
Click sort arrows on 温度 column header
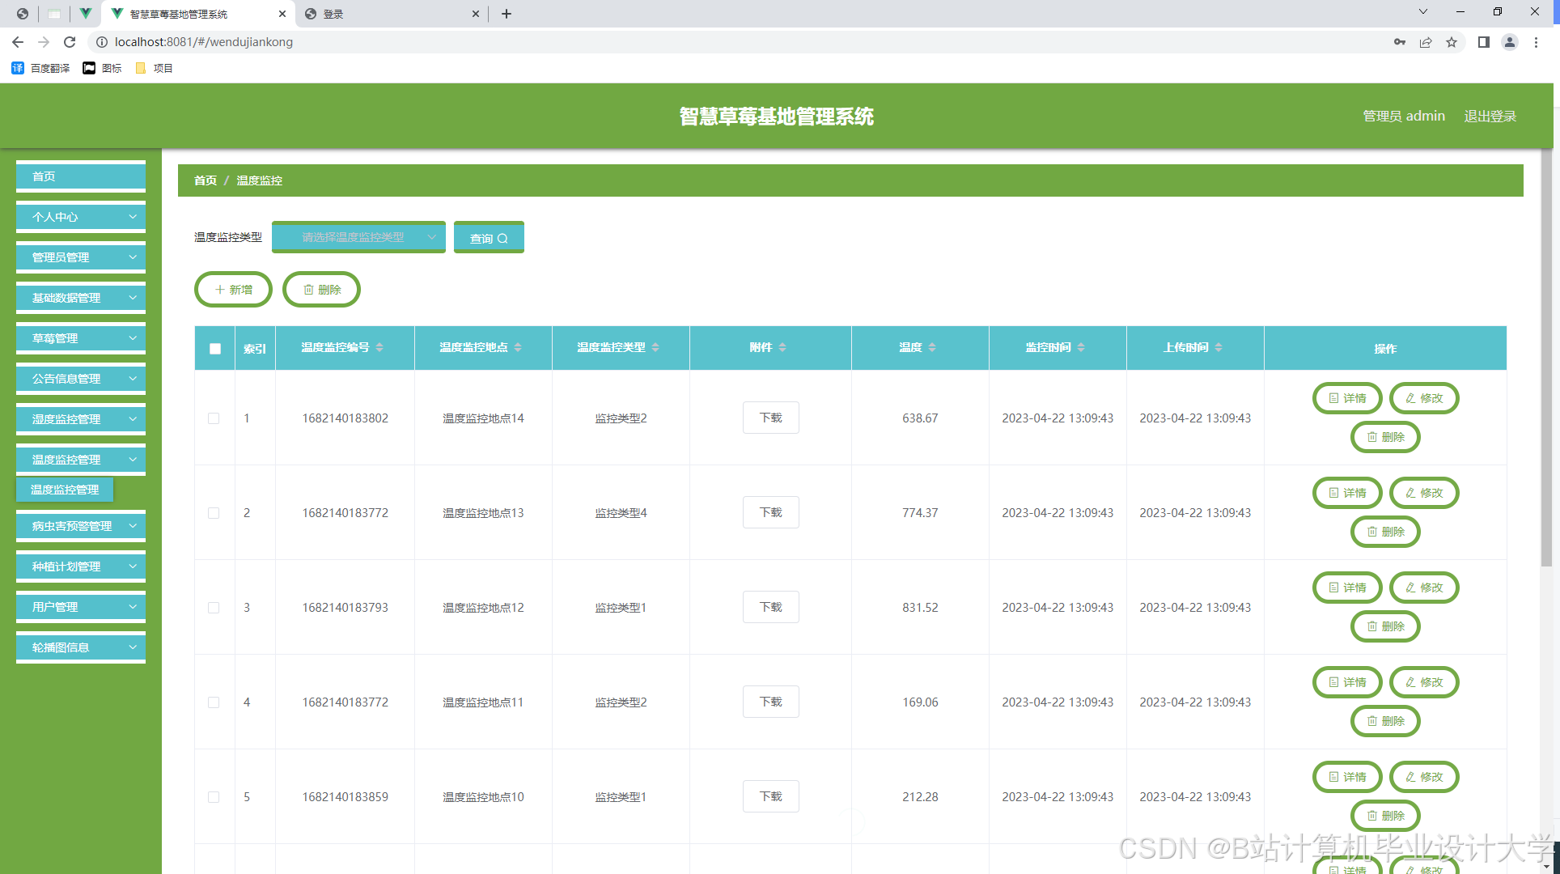tap(932, 347)
